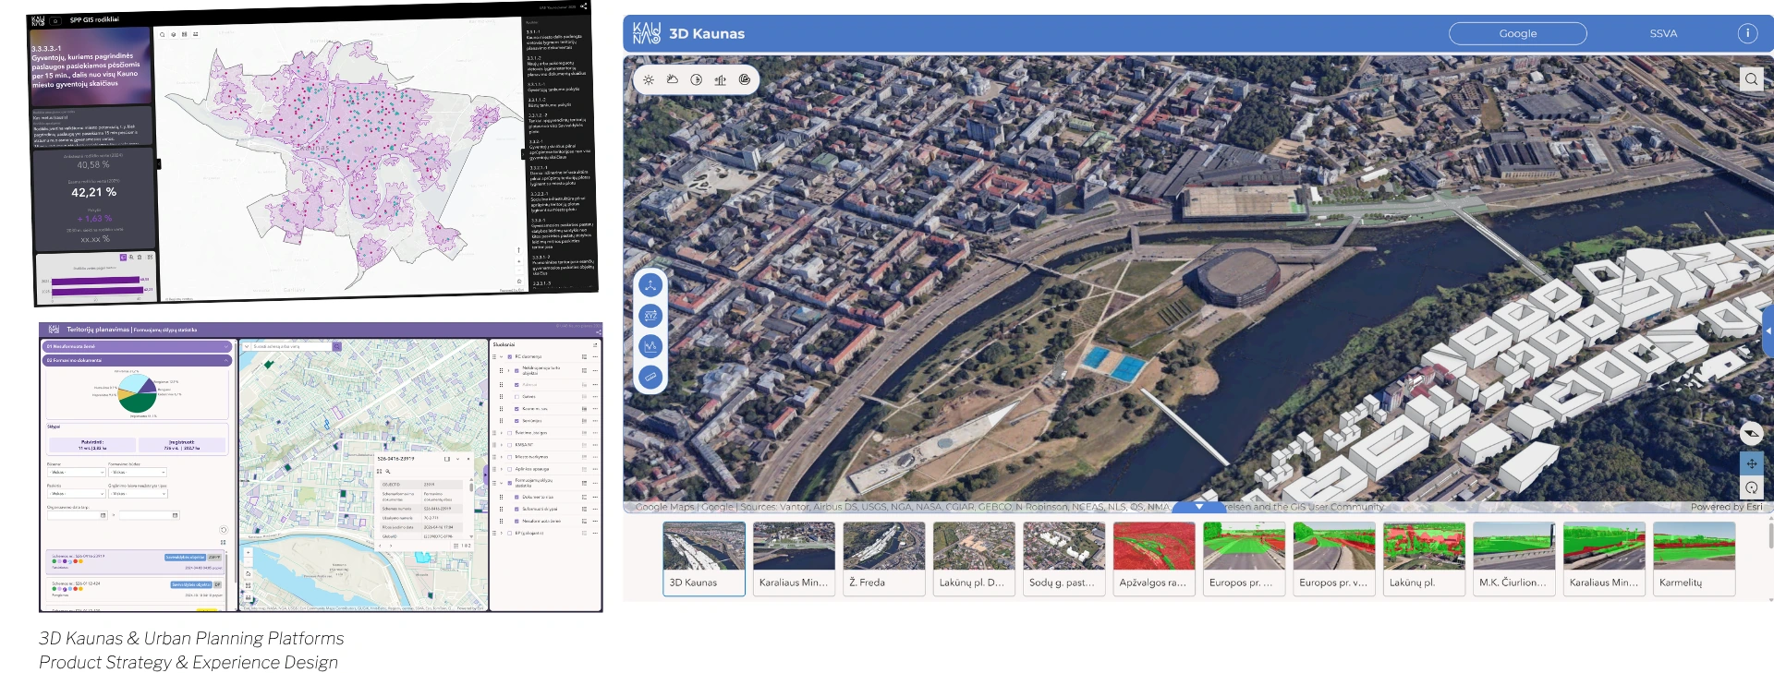Close the 526-0416-23919 popup
This screenshot has width=1774, height=673.
[x=468, y=459]
